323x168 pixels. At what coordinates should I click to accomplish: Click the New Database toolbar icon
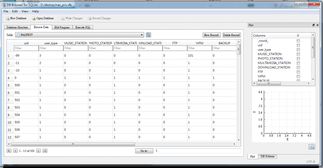(8, 18)
